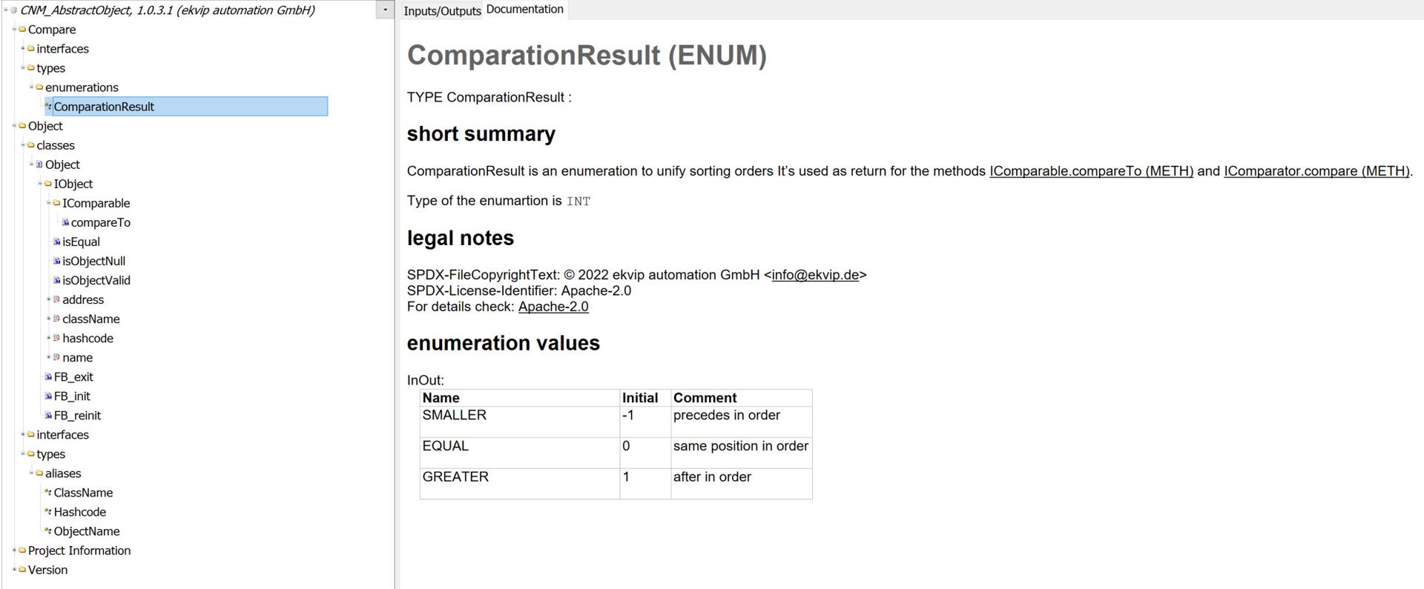Open the IComparator.compare (METH) link
The height and width of the screenshot is (589, 1424).
pos(1316,171)
